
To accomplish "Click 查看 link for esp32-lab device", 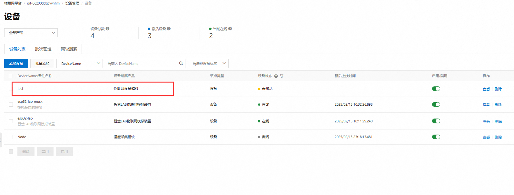I will (x=486, y=121).
